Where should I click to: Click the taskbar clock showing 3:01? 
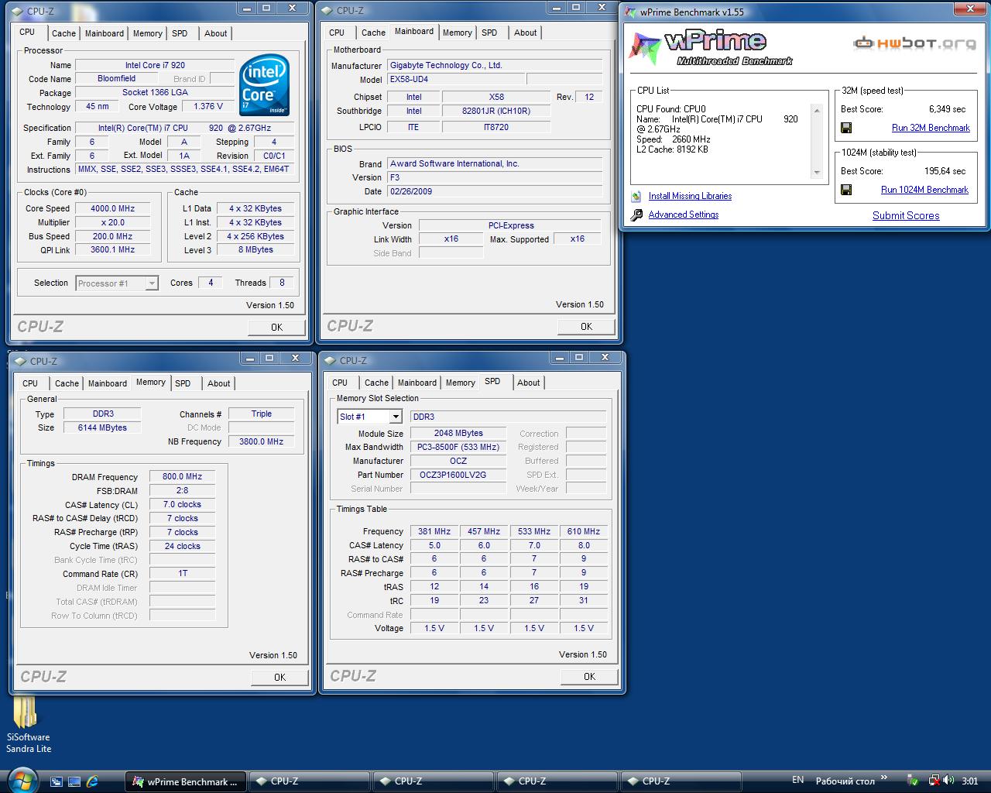(x=970, y=781)
